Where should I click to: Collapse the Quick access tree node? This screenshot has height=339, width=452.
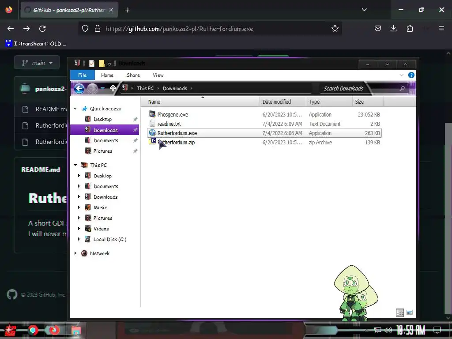click(75, 109)
